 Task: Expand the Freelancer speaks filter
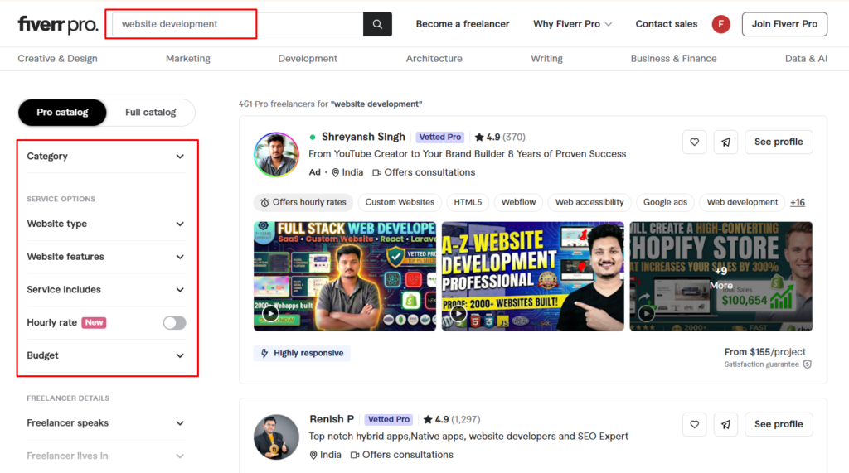tap(105, 423)
